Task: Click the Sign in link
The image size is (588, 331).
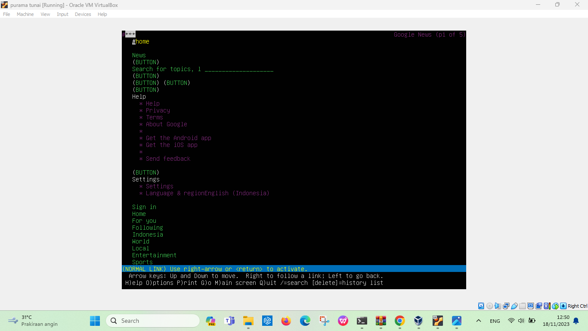Action: [144, 207]
